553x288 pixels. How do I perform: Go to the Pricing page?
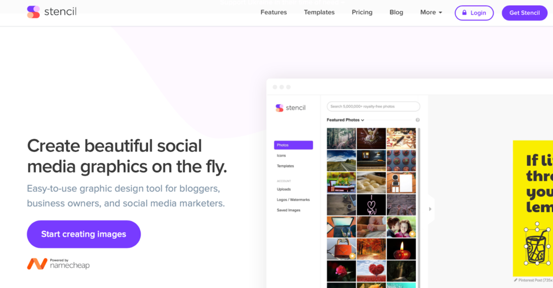(x=362, y=12)
